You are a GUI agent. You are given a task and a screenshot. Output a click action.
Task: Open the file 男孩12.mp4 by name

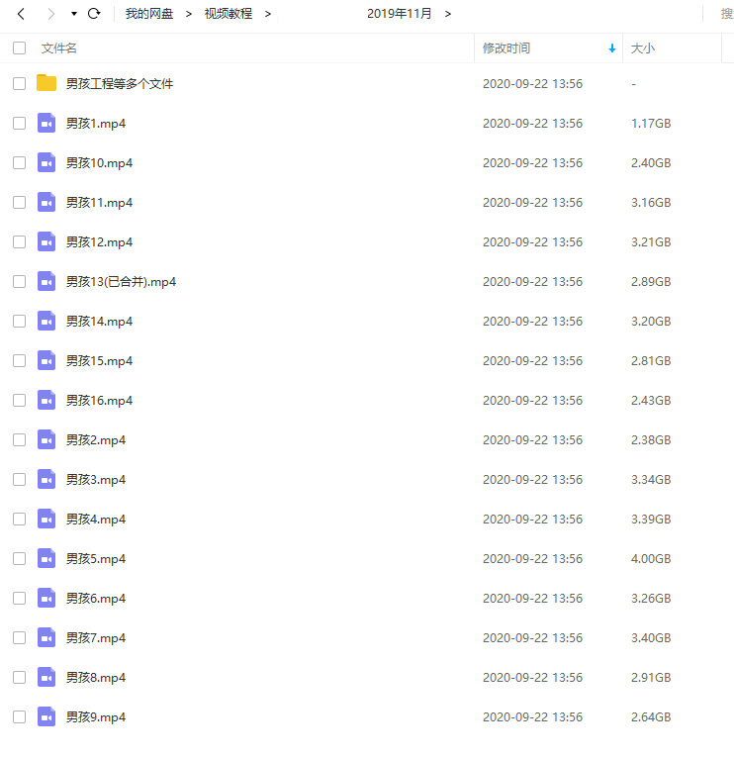pyautogui.click(x=99, y=241)
